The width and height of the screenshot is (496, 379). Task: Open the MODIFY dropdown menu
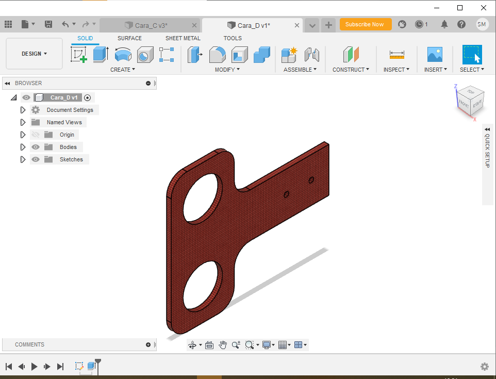coord(227,70)
